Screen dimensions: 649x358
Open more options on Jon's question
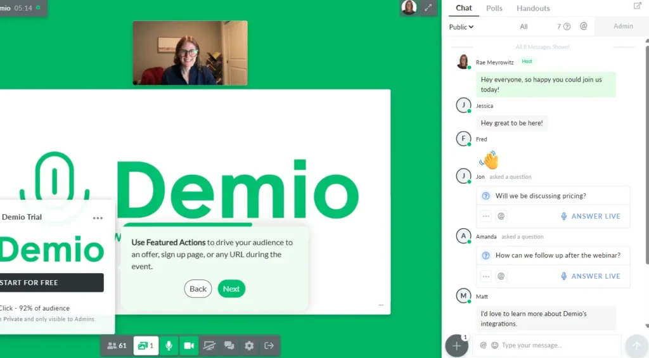[x=486, y=216]
